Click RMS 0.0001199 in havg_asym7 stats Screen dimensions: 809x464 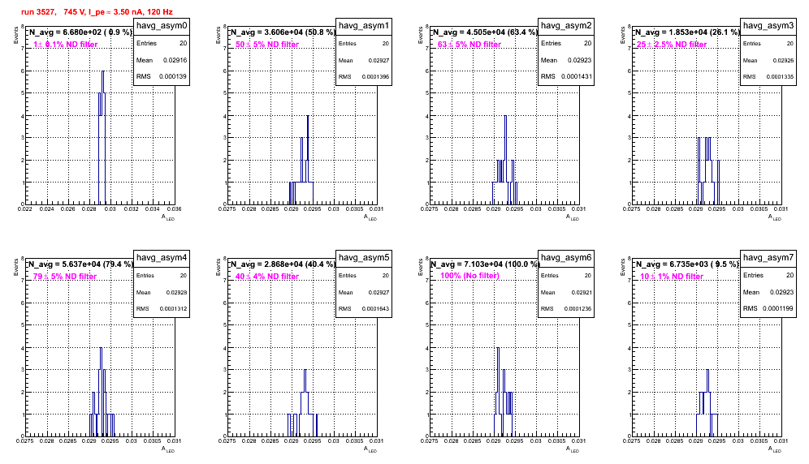(768, 308)
